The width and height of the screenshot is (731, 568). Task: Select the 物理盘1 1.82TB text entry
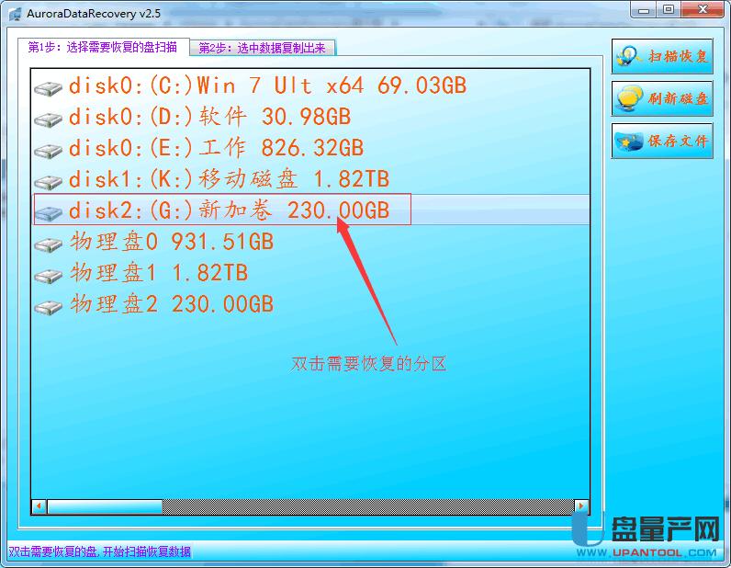pos(159,273)
